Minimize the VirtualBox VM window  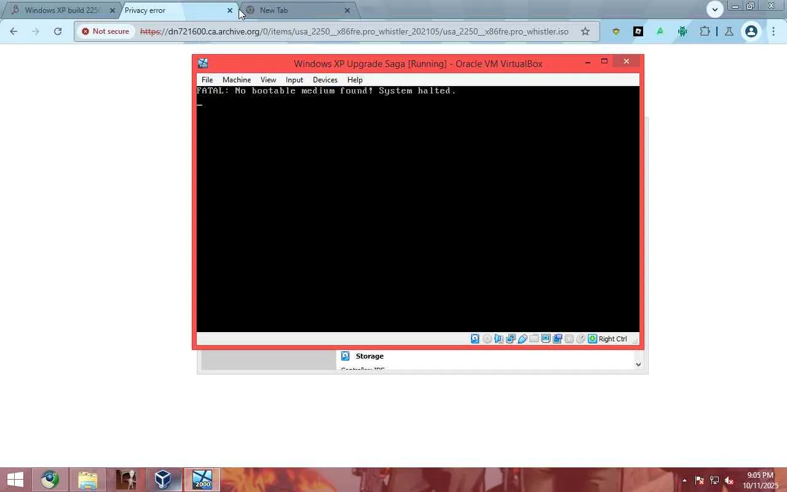tap(588, 62)
